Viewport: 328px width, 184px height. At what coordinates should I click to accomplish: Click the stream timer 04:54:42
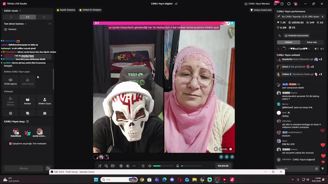pyautogui.click(x=223, y=166)
